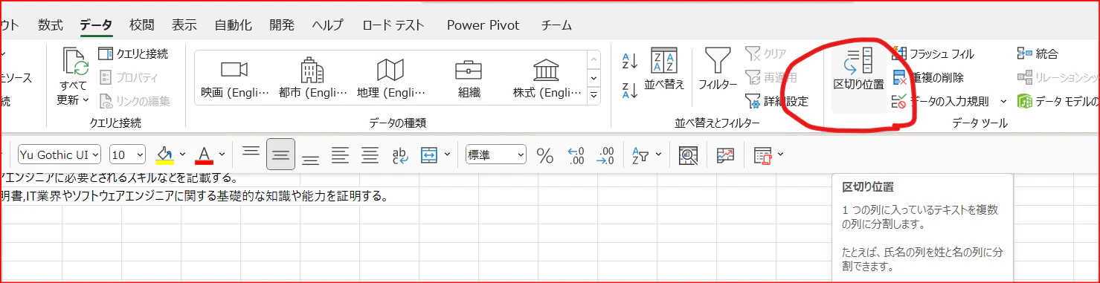Click the chart icon in the toolbar

pyautogui.click(x=725, y=154)
